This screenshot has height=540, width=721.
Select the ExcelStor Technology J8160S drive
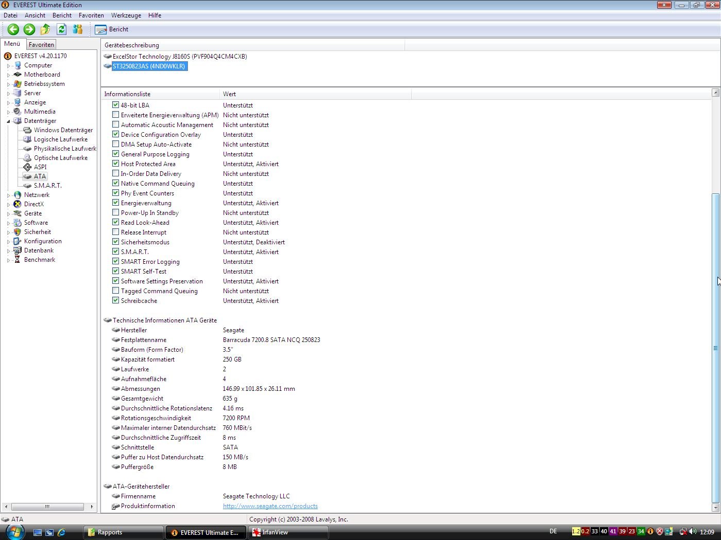pos(179,57)
